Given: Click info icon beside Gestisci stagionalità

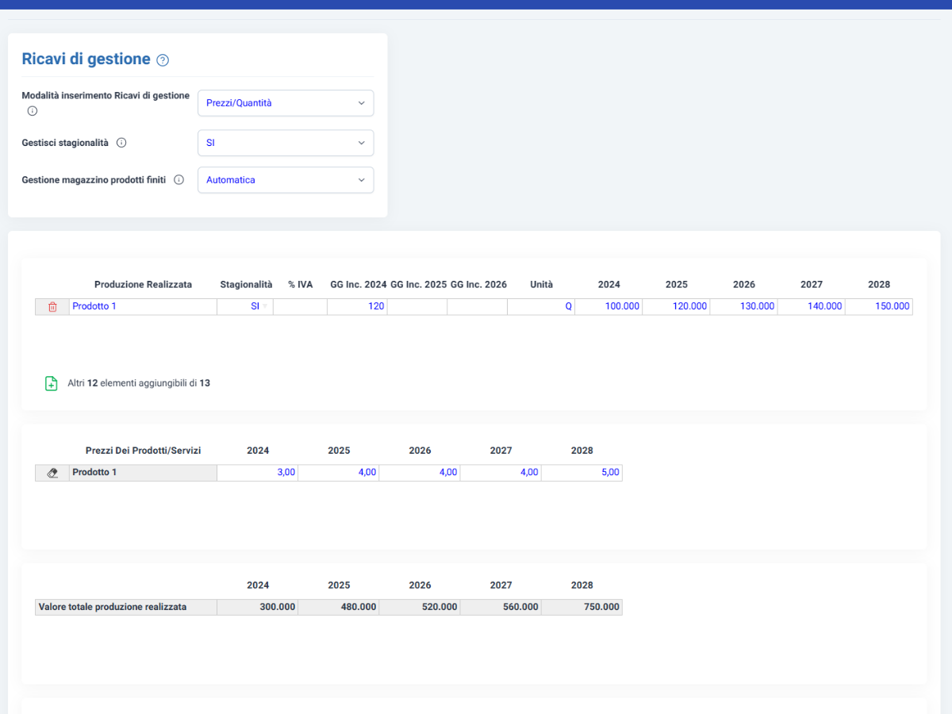Looking at the screenshot, I should point(121,143).
